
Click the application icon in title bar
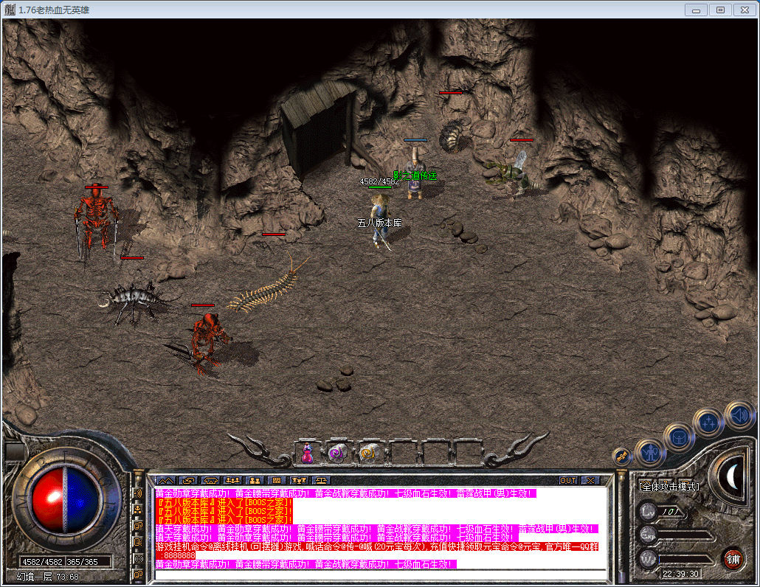tap(10, 9)
